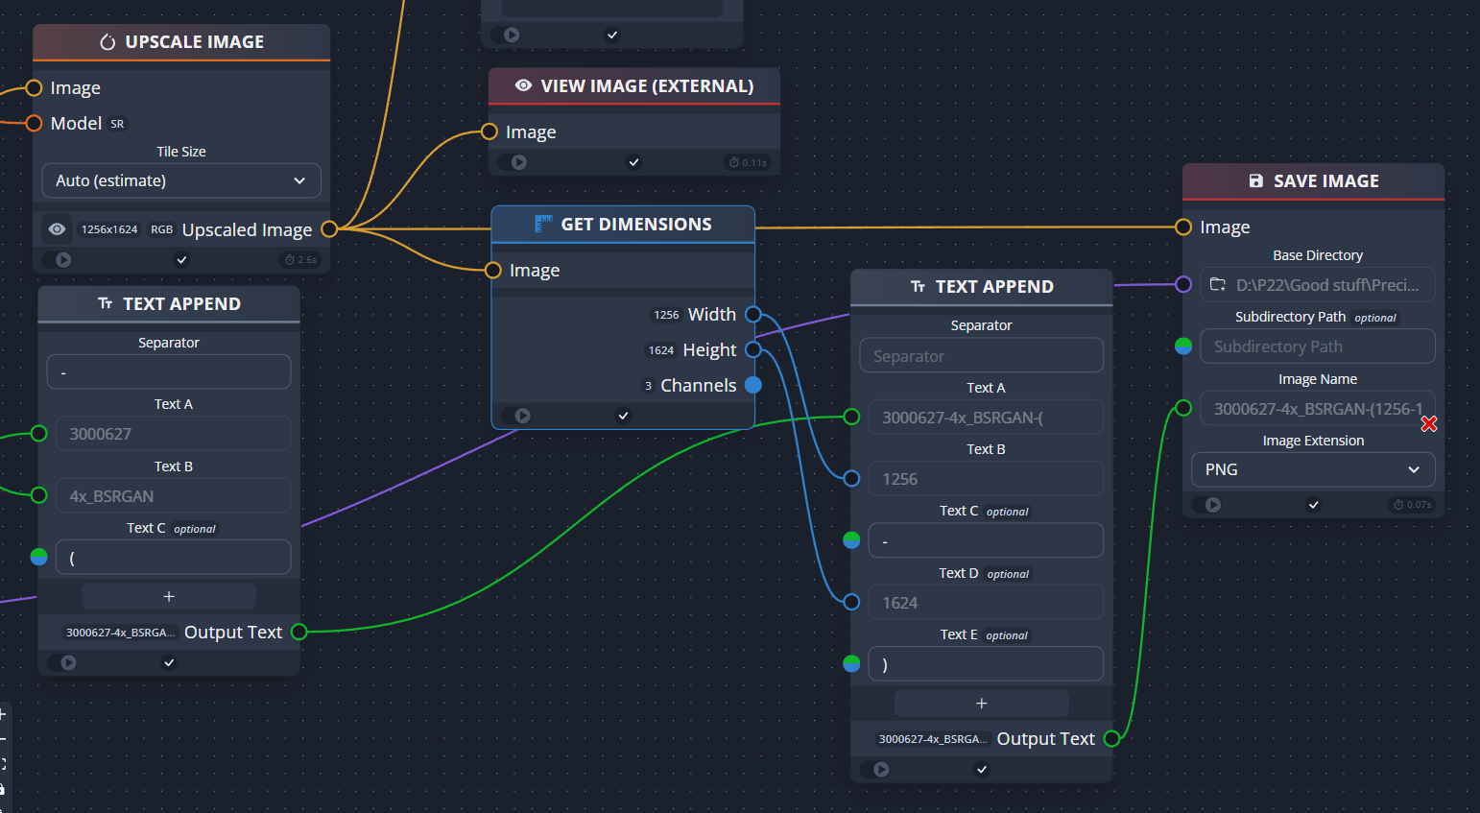Click the folder browse icon in Base Directory
Image resolution: width=1480 pixels, height=813 pixels.
coord(1218,284)
